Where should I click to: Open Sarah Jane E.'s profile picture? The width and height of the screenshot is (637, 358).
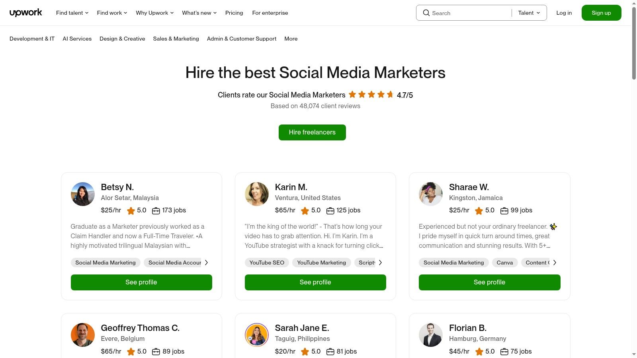(x=257, y=335)
